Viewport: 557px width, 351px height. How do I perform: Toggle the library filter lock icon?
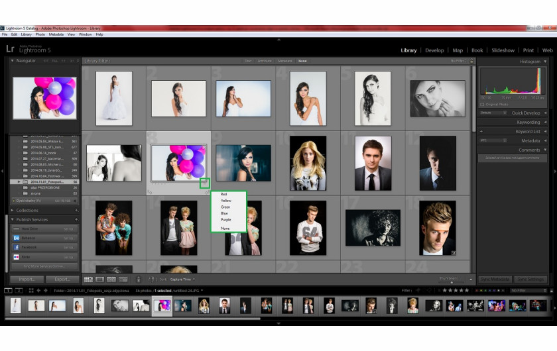[x=472, y=61]
